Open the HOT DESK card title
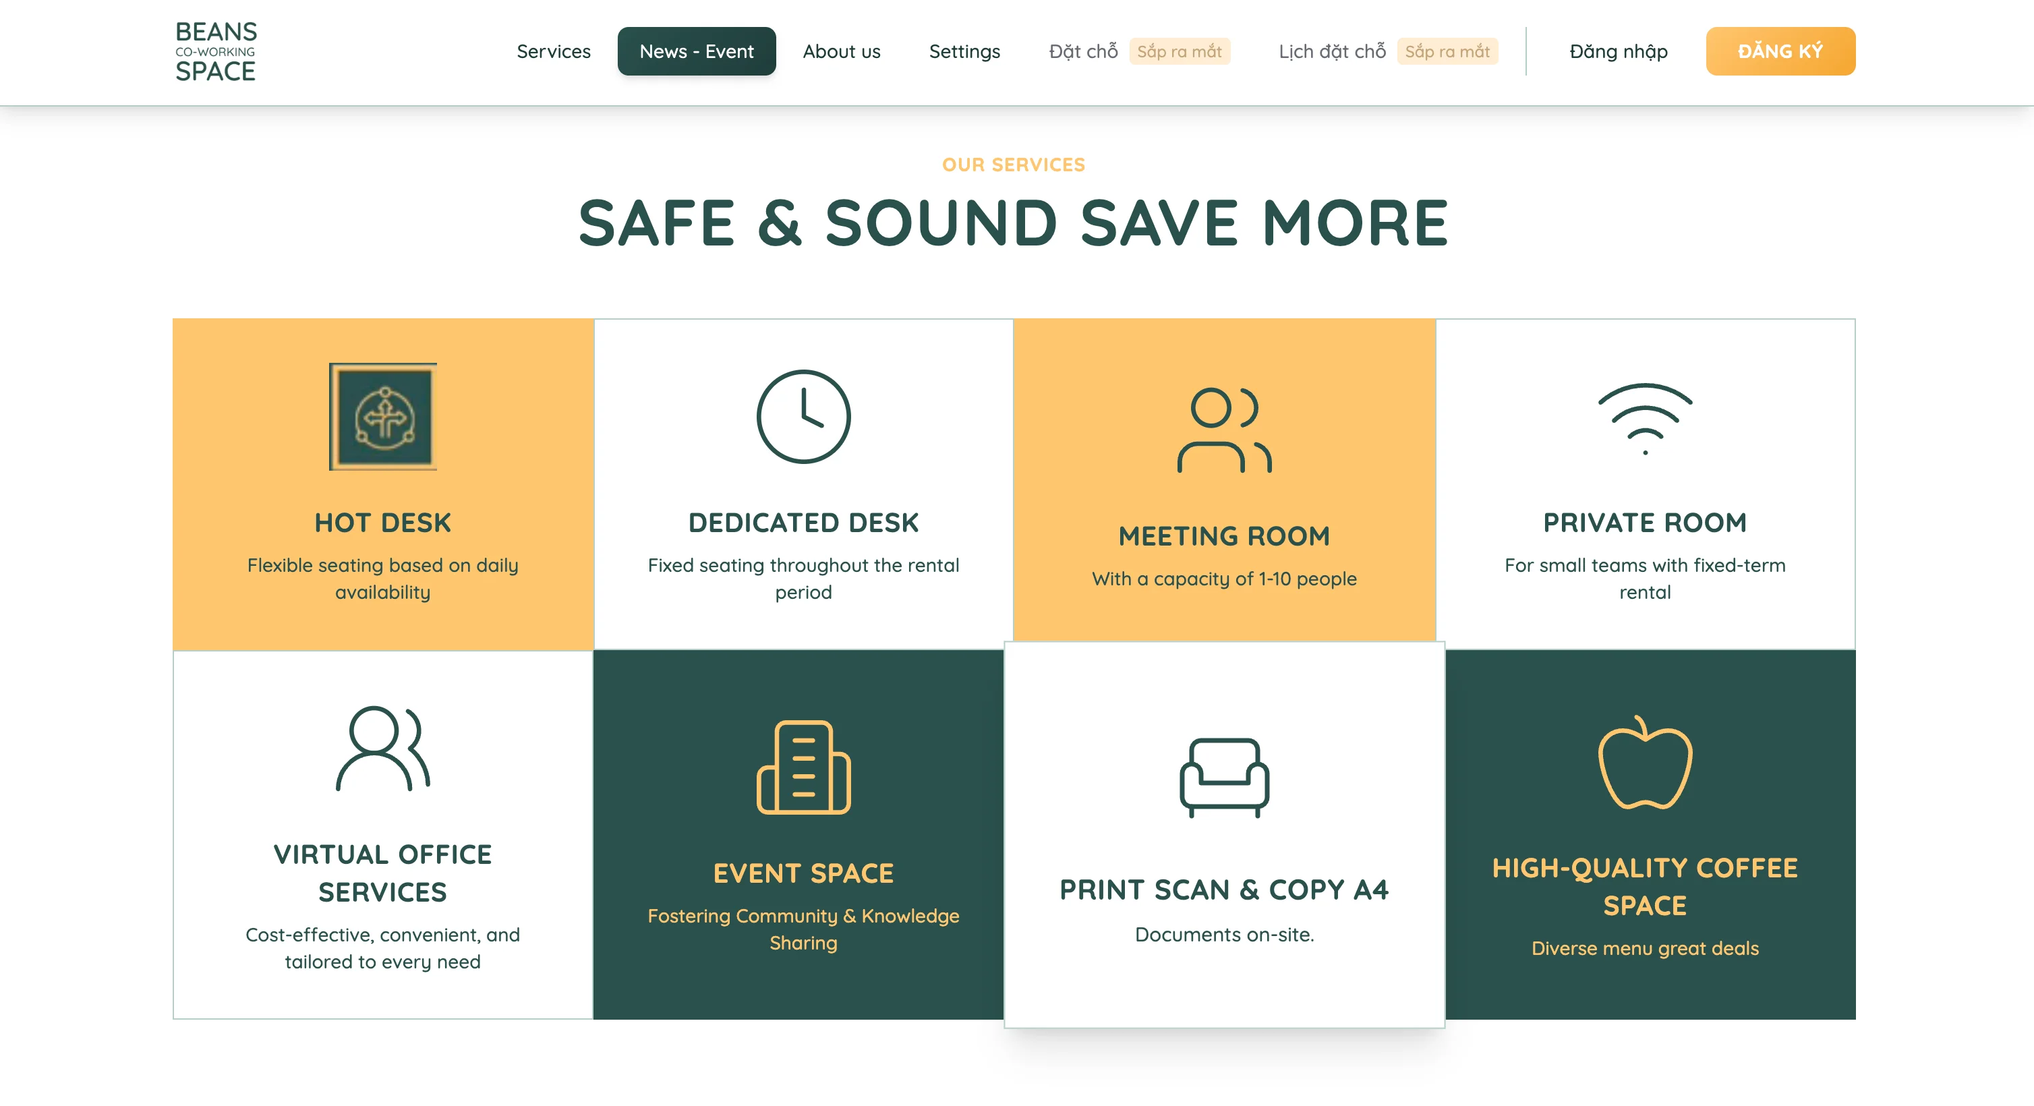Viewport: 2034px width, 1106px height. (383, 523)
